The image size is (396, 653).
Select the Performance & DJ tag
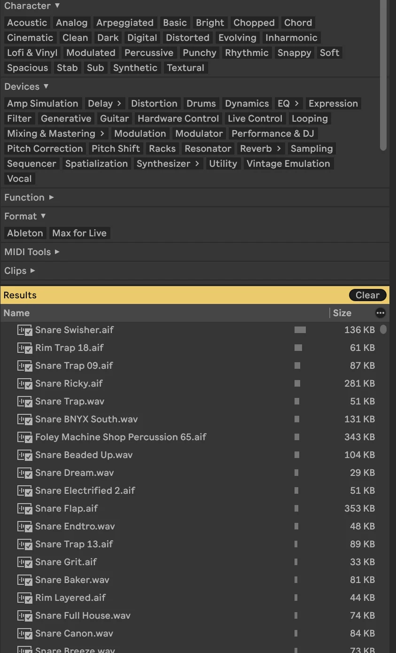(x=272, y=133)
